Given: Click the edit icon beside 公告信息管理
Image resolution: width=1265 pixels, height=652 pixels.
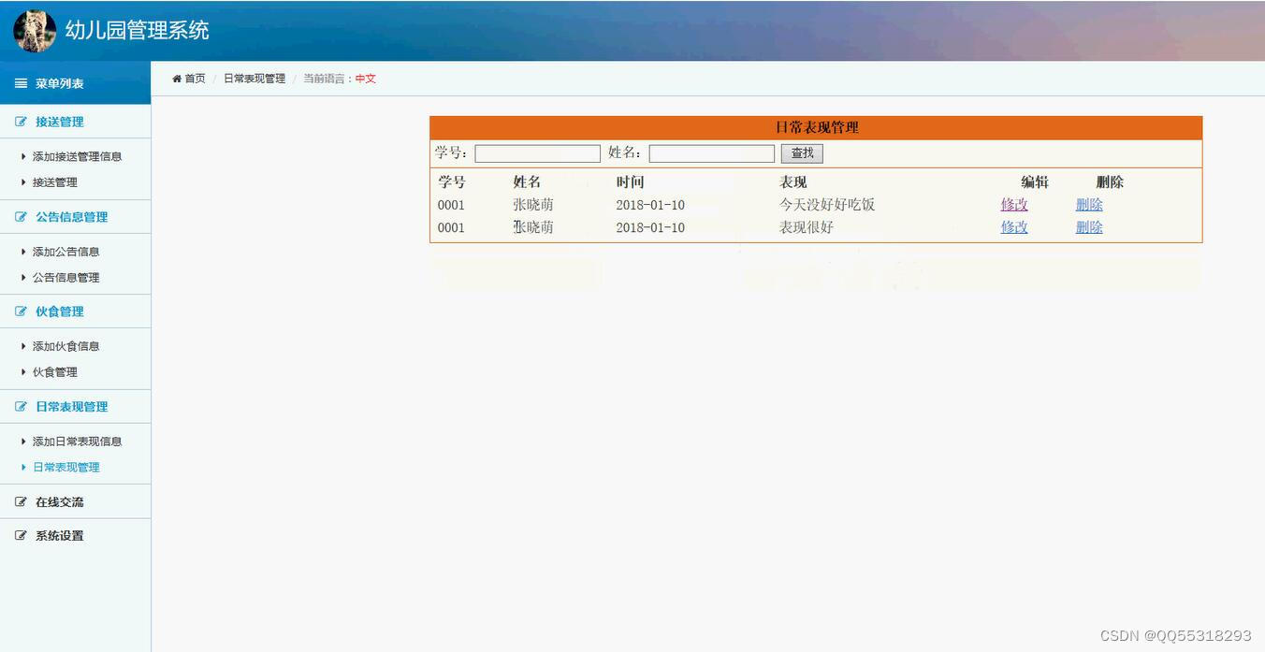Looking at the screenshot, I should [x=21, y=217].
